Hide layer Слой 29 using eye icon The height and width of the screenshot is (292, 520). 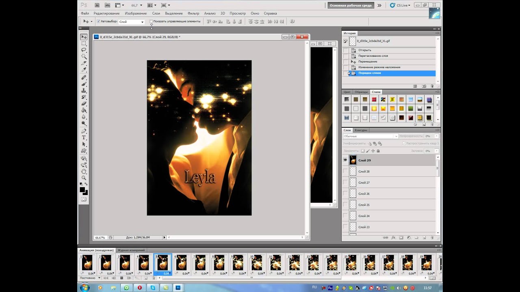pyautogui.click(x=345, y=160)
